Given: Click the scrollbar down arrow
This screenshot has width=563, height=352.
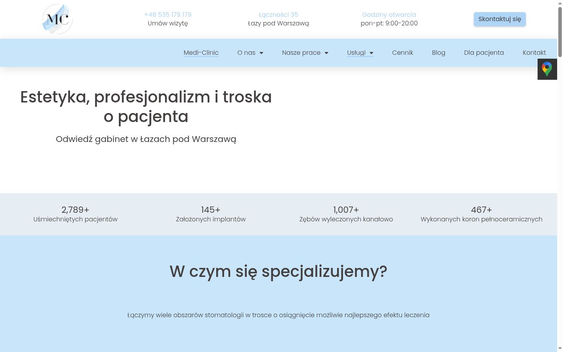Looking at the screenshot, I should [x=560, y=348].
